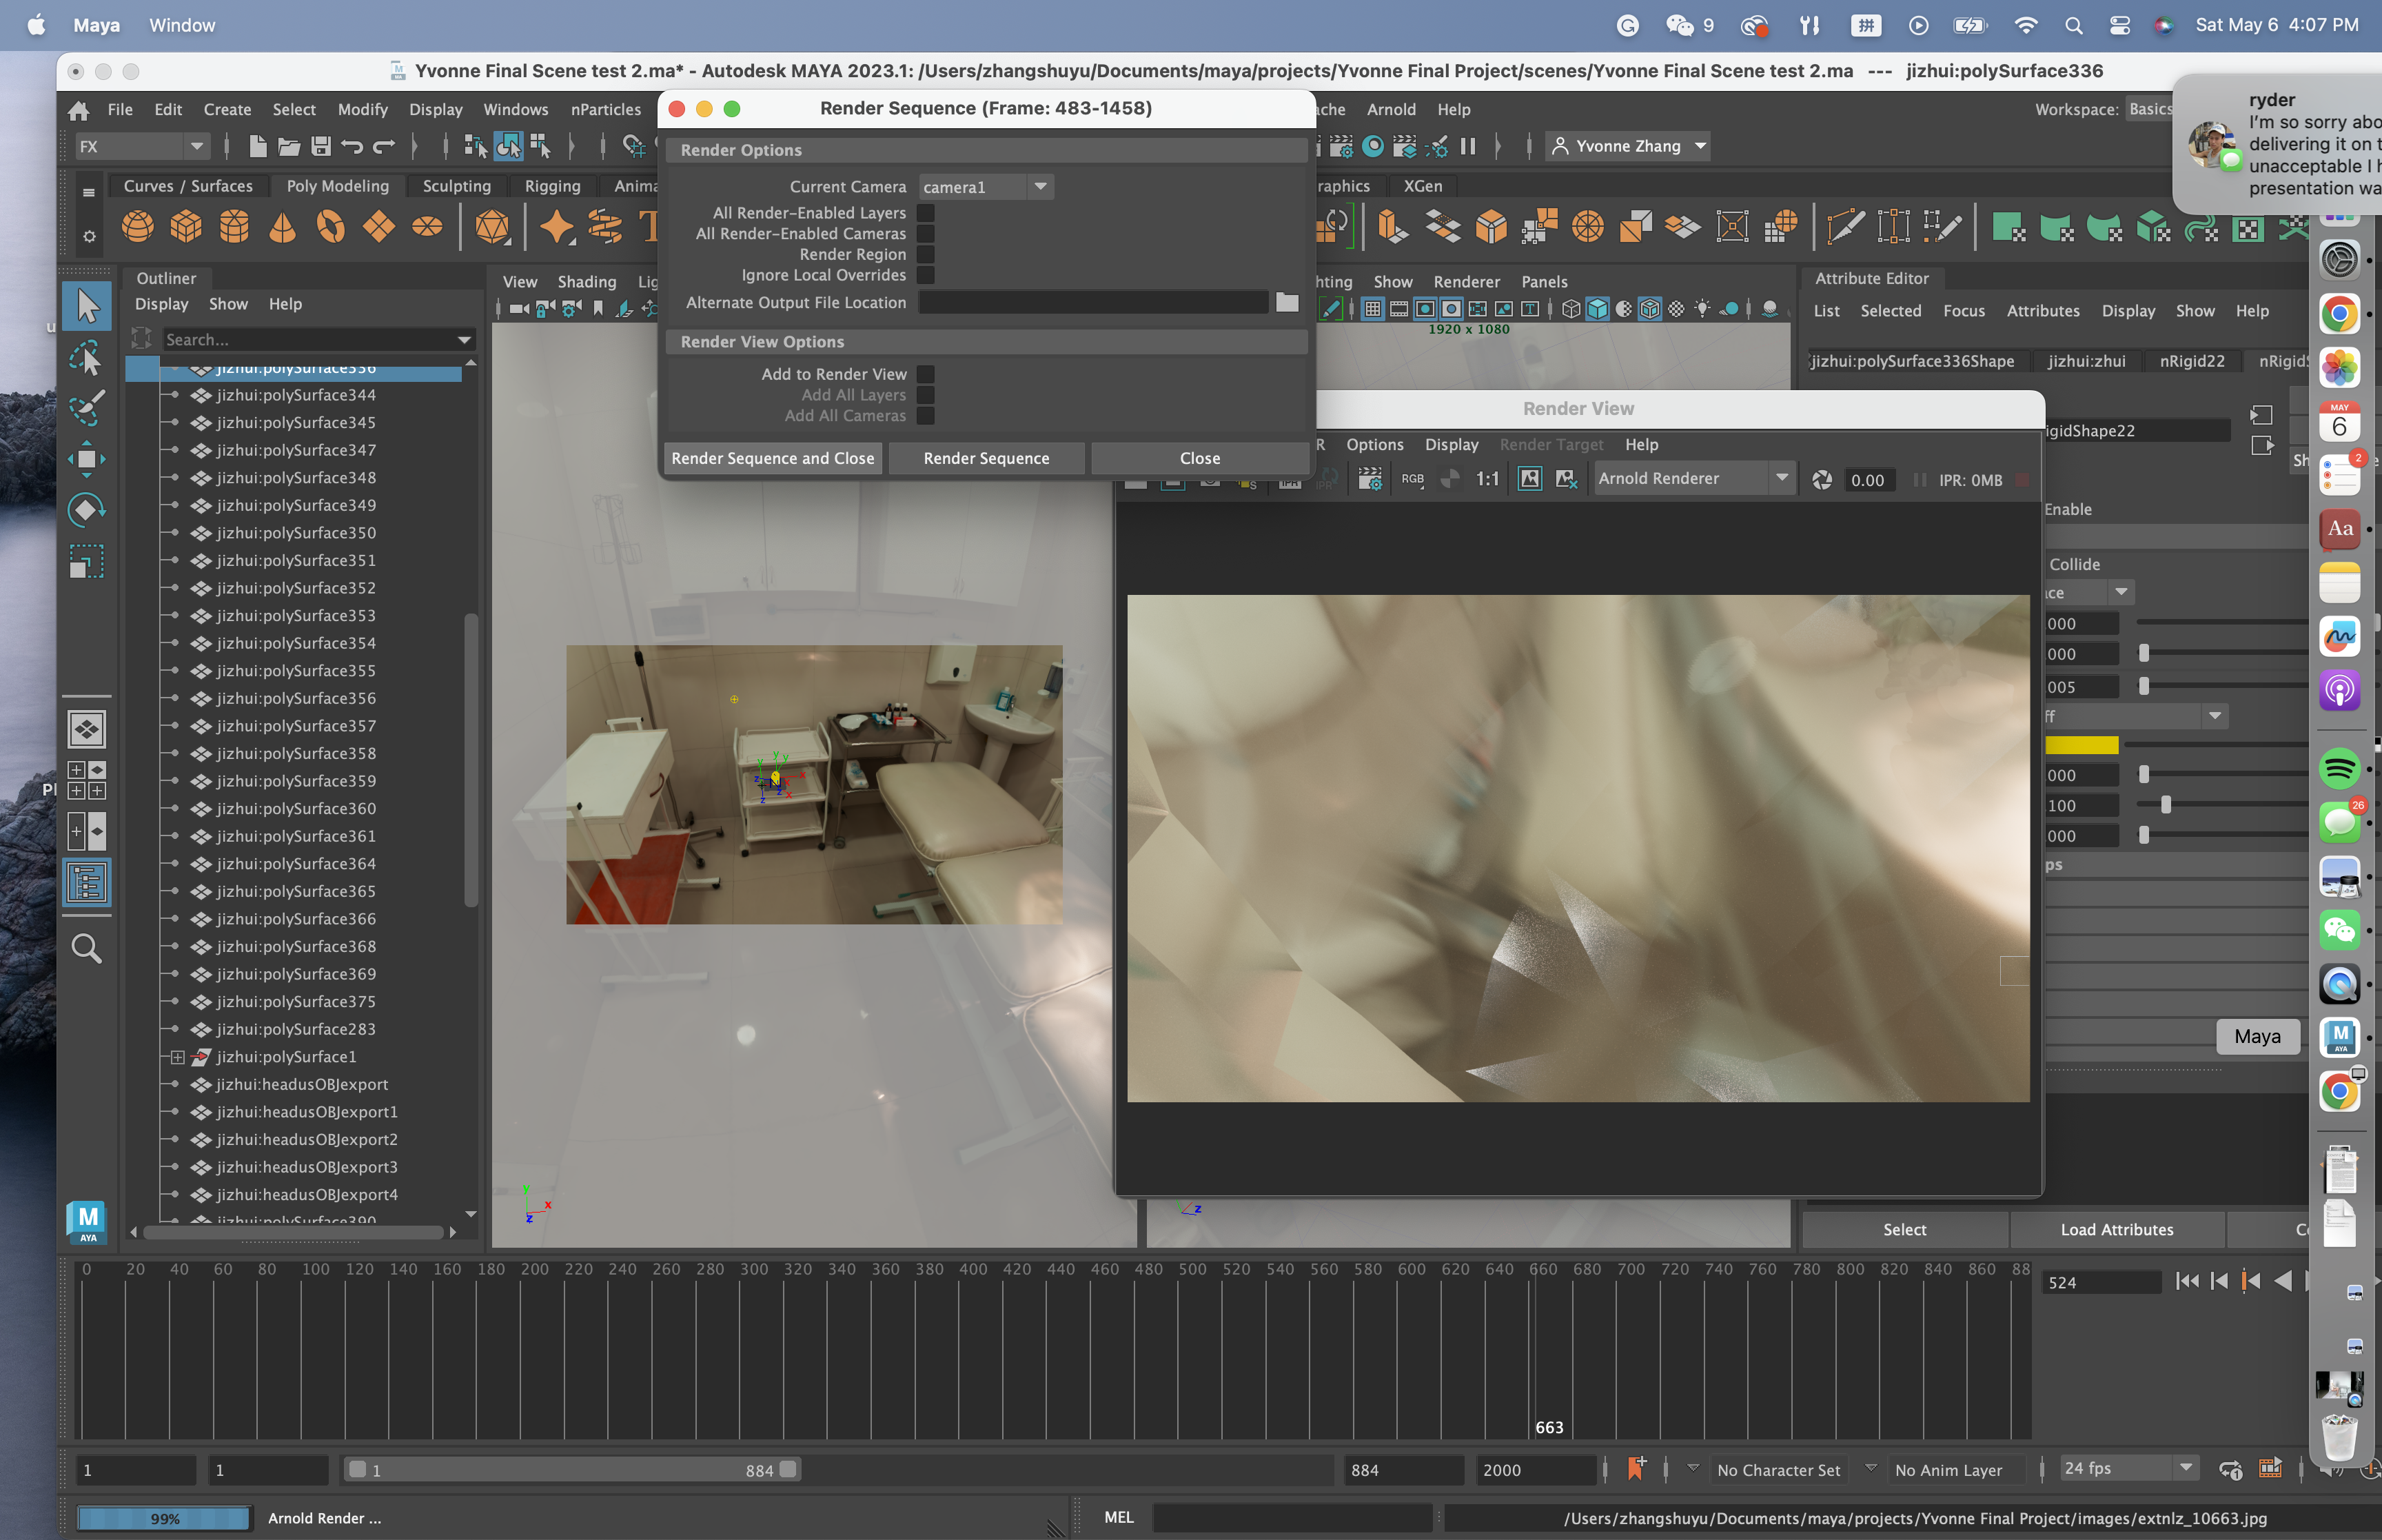
Task: Click the current frame field showing 524
Action: click(x=2101, y=1282)
